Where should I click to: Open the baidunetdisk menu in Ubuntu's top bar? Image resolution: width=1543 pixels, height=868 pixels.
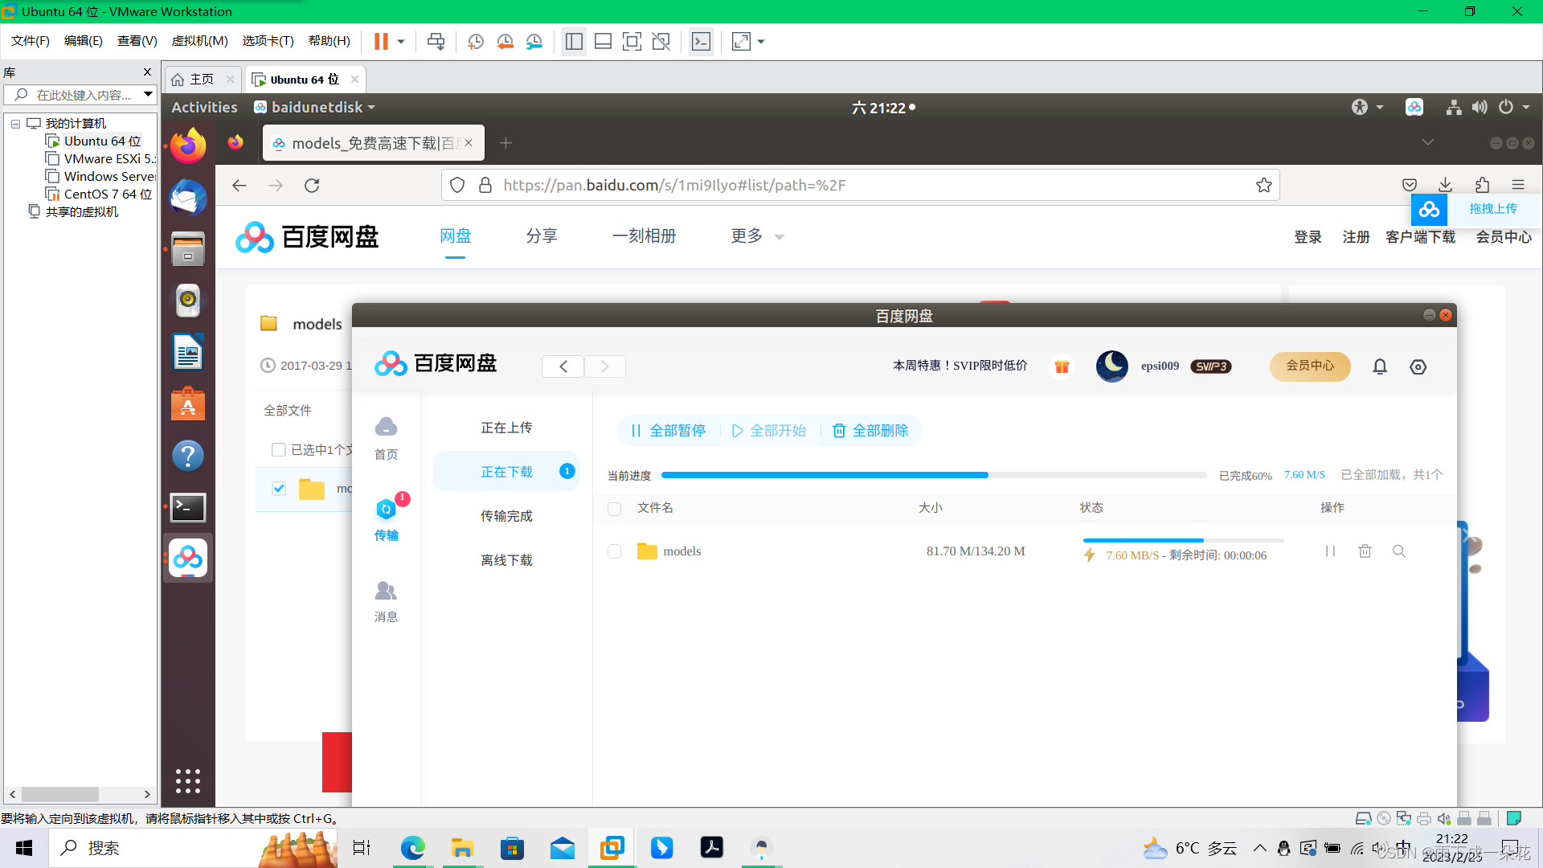click(x=313, y=107)
